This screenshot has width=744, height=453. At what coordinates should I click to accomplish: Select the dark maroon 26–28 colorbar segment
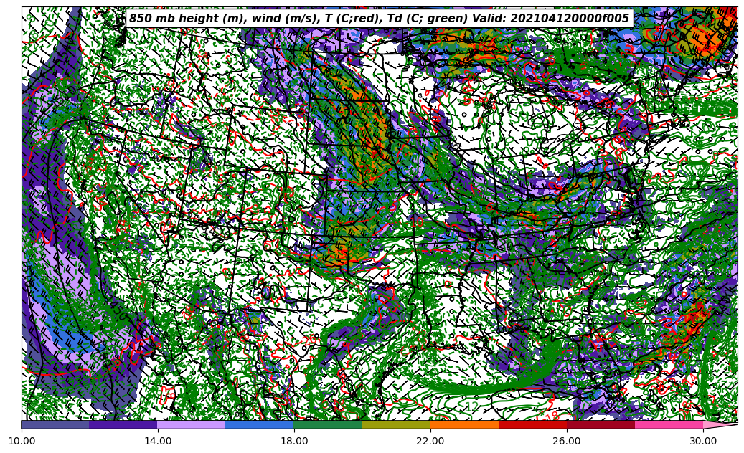click(601, 424)
